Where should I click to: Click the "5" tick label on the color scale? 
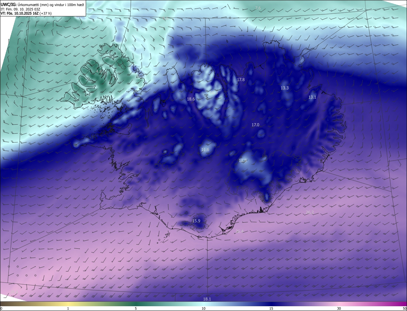[136, 308]
